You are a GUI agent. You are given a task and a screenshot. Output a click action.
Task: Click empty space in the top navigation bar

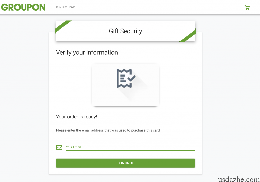pos(157,7)
